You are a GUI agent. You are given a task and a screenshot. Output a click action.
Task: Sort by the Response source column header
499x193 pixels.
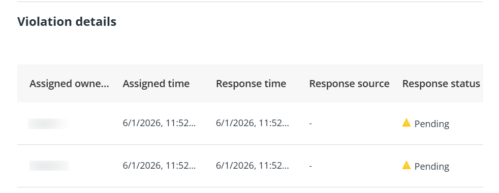[x=349, y=84]
